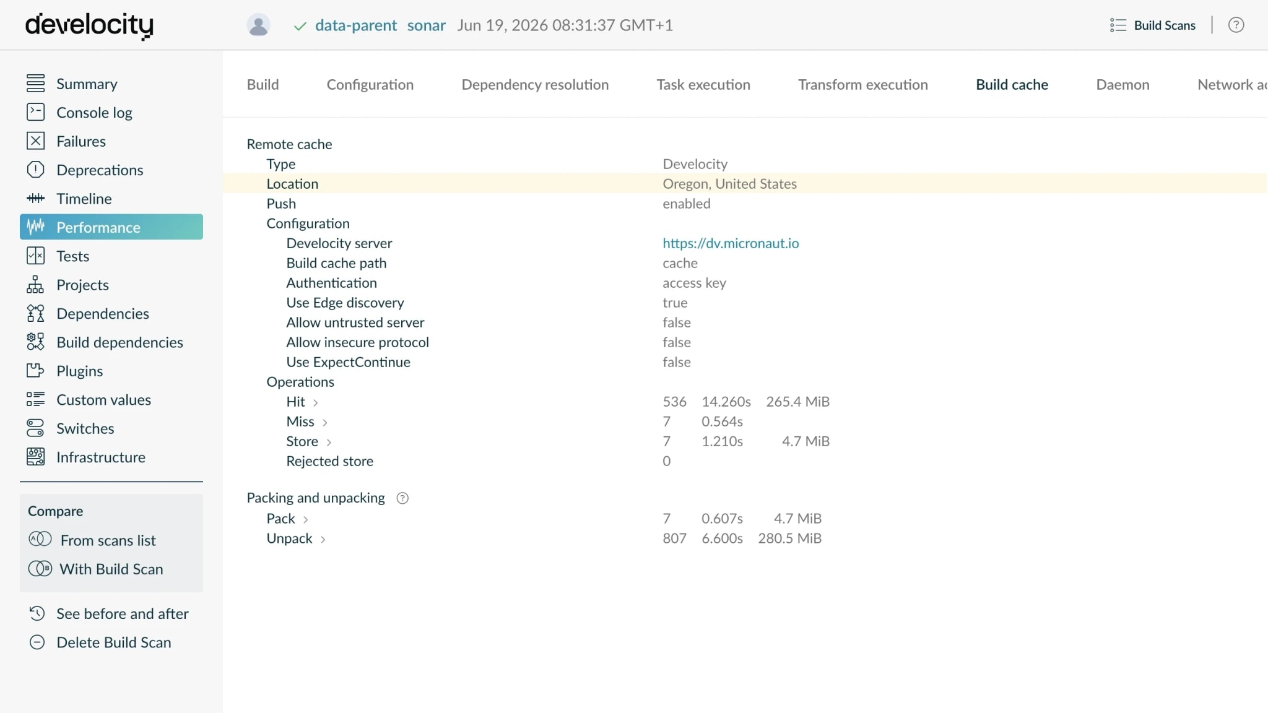
Task: Click the Switches toggle icon
Action: 35,428
